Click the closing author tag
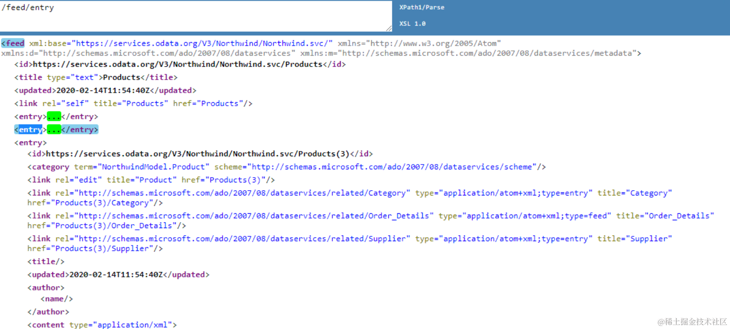 48,312
